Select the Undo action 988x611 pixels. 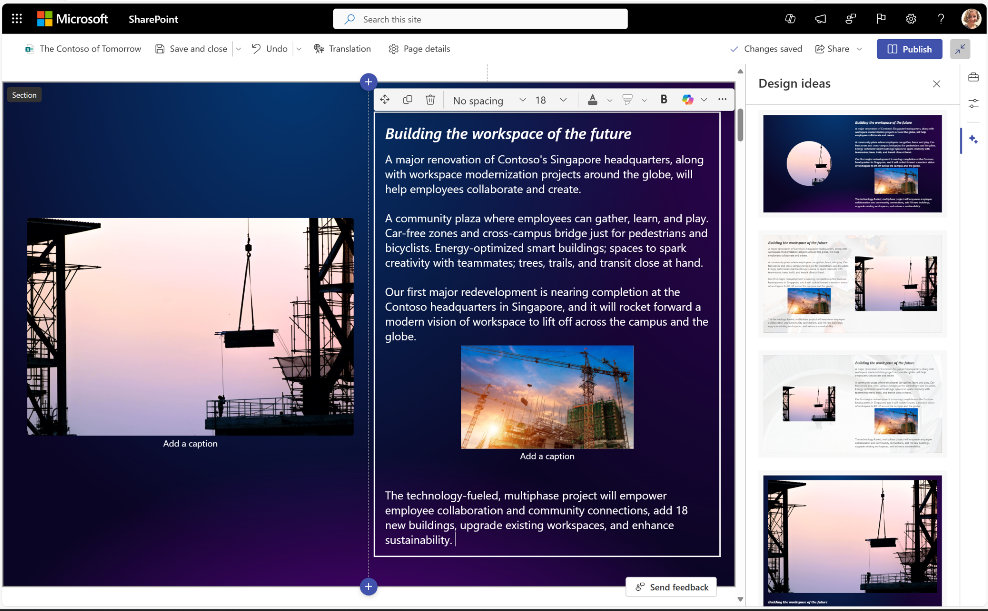[x=270, y=48]
